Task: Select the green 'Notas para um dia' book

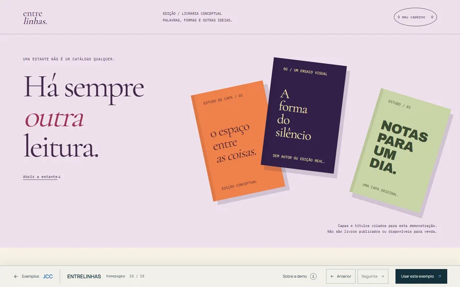Action: 400,150
